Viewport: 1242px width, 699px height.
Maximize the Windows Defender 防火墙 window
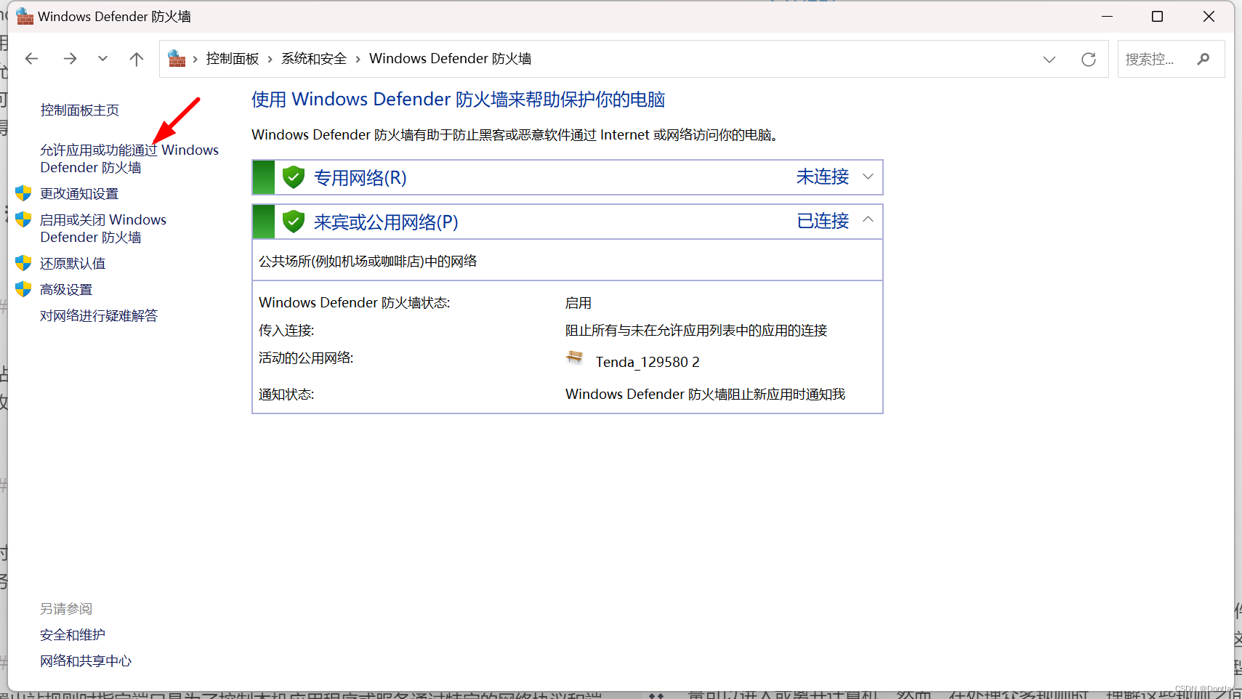click(x=1158, y=16)
